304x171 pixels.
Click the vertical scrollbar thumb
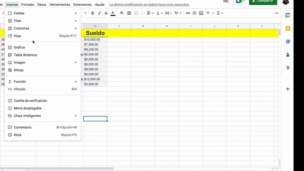pyautogui.click(x=280, y=32)
